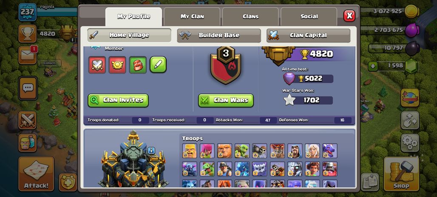This screenshot has height=197, width=437.
Task: Open the mailbox inbox icon
Action: 28,55
